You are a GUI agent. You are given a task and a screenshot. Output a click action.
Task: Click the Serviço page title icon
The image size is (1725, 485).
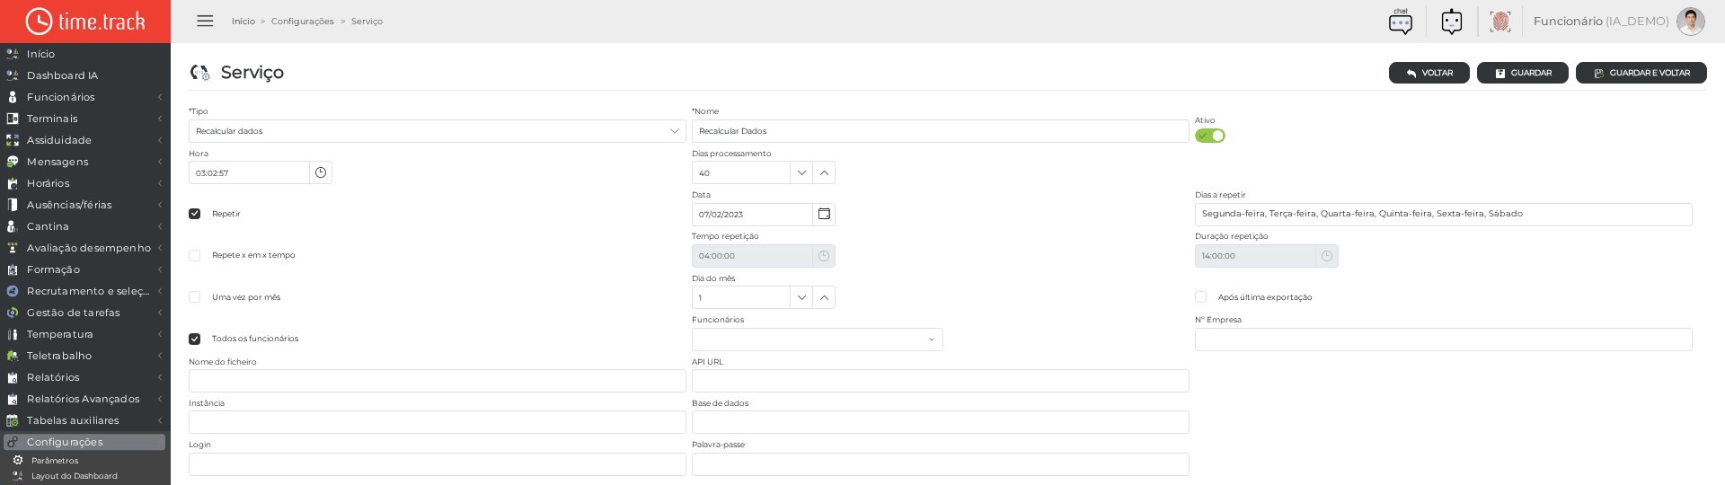click(199, 73)
